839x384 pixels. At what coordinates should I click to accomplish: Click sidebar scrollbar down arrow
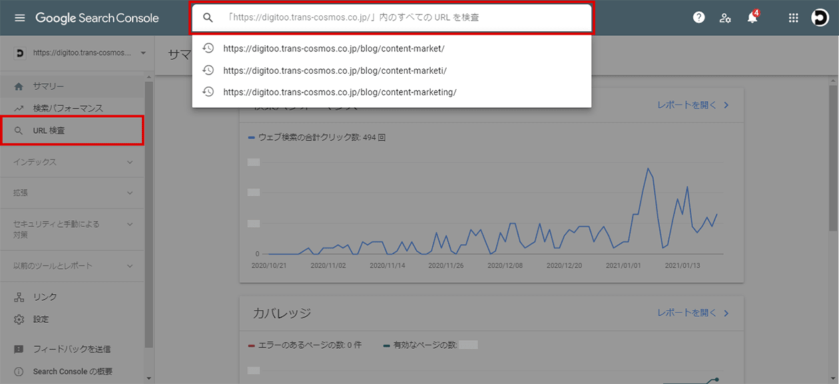[149, 379]
